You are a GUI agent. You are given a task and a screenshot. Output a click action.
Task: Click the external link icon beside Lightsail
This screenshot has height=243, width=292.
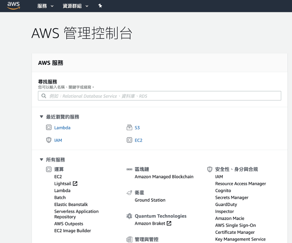click(75, 183)
